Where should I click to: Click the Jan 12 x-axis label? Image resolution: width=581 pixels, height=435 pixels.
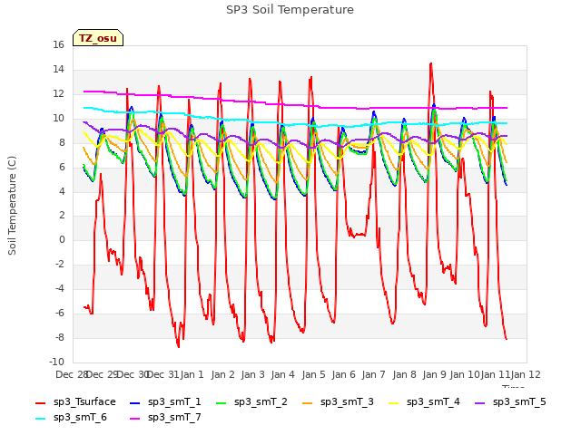tap(526, 374)
